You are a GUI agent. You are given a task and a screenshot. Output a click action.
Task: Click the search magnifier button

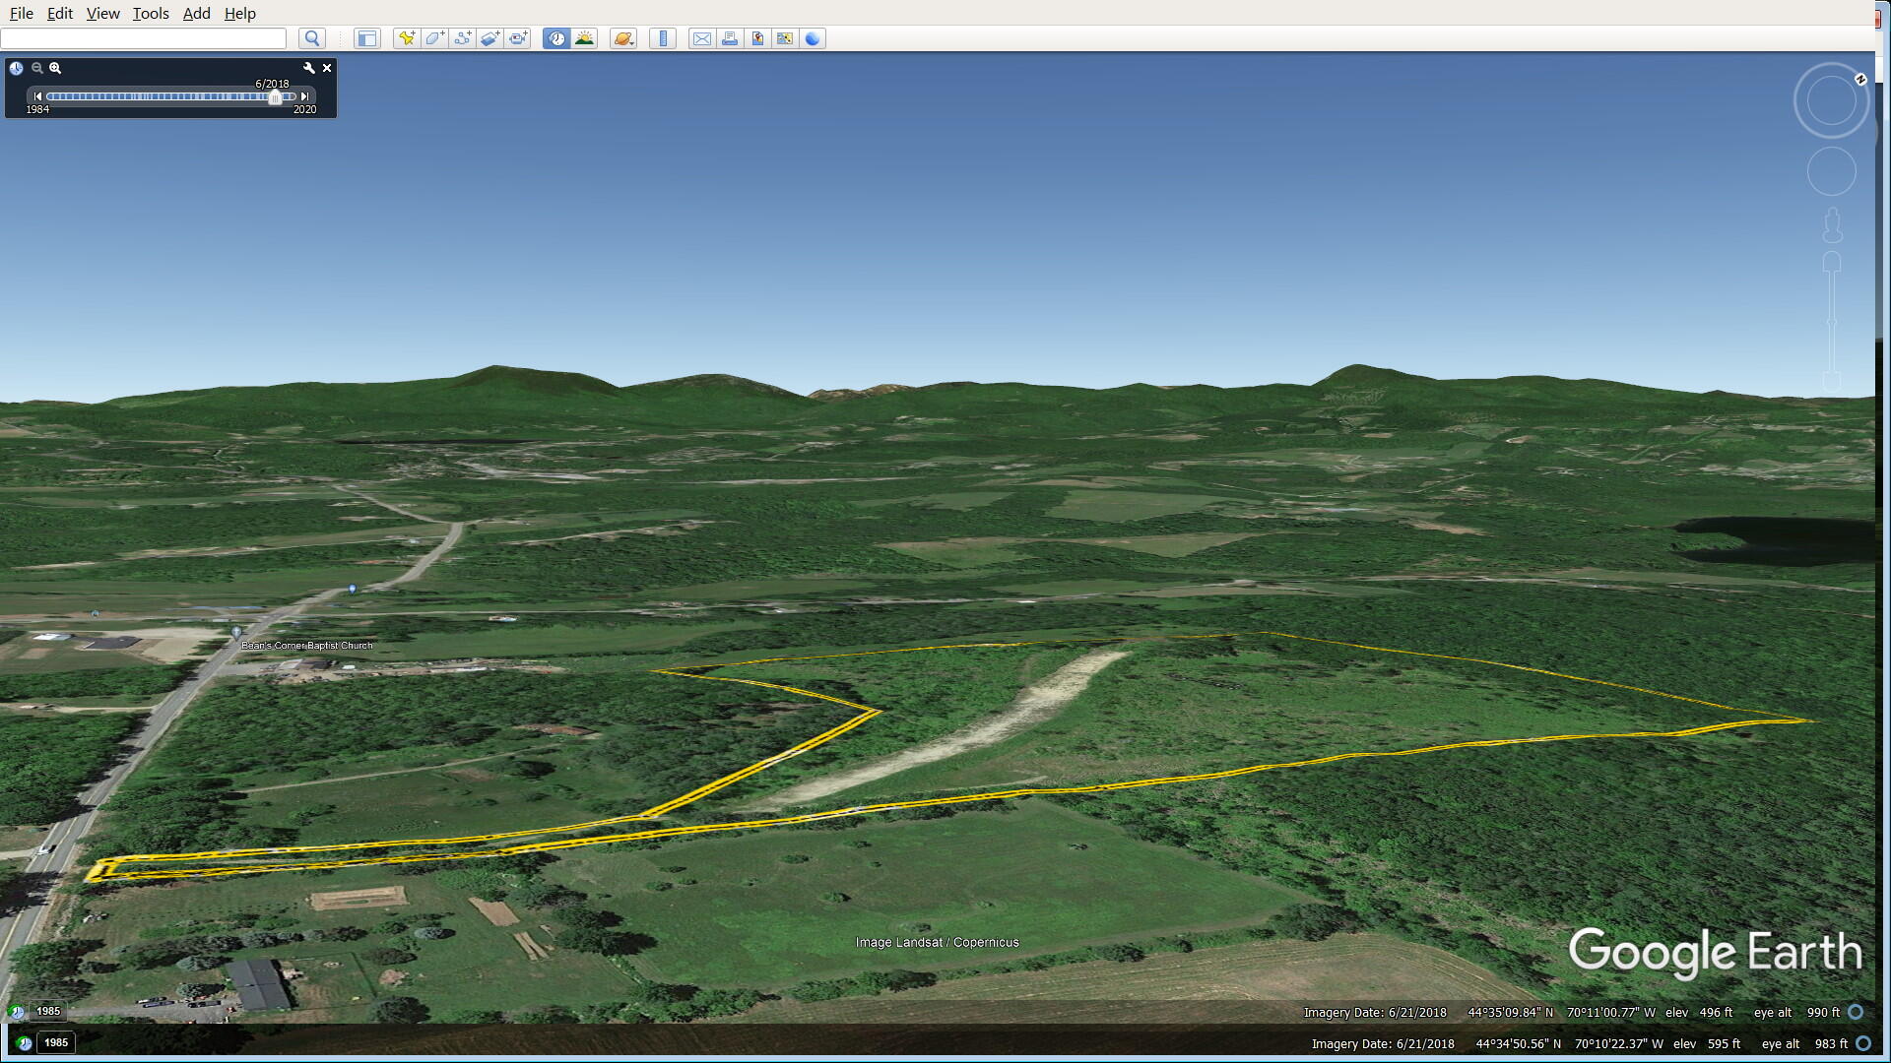pos(312,38)
